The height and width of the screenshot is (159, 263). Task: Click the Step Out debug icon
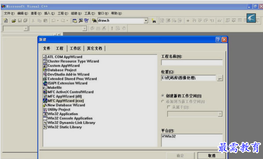tap(206, 21)
